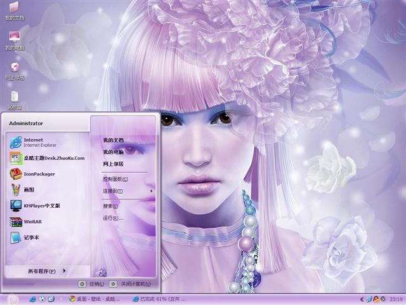This screenshot has height=305, width=406.
Task: Click the rightmost system tray icon
Action: [383, 299]
